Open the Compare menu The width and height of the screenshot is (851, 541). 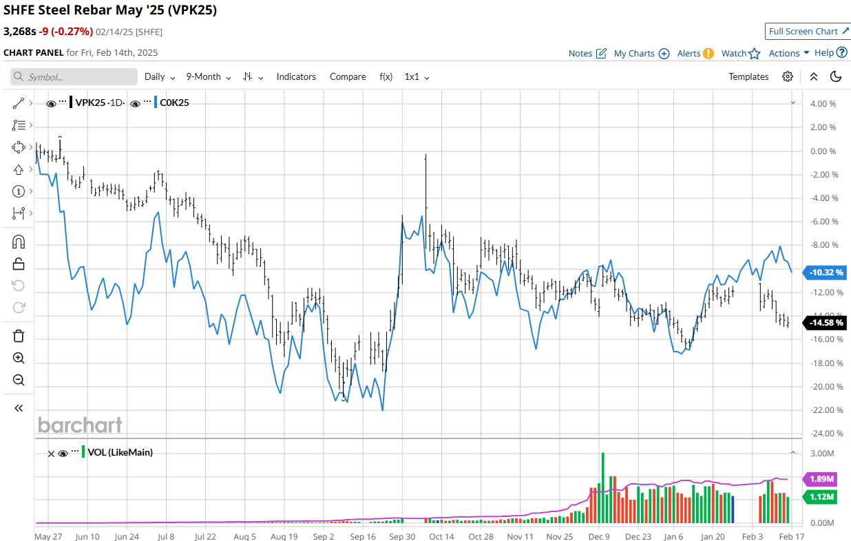(x=348, y=76)
